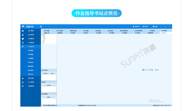Collapse the 视频 panel
Viewport: 193px width, 111px height.
tap(42, 82)
